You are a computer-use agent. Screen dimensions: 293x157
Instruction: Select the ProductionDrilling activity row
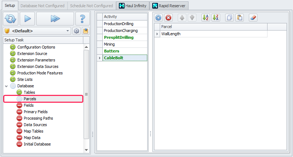pos(125,24)
